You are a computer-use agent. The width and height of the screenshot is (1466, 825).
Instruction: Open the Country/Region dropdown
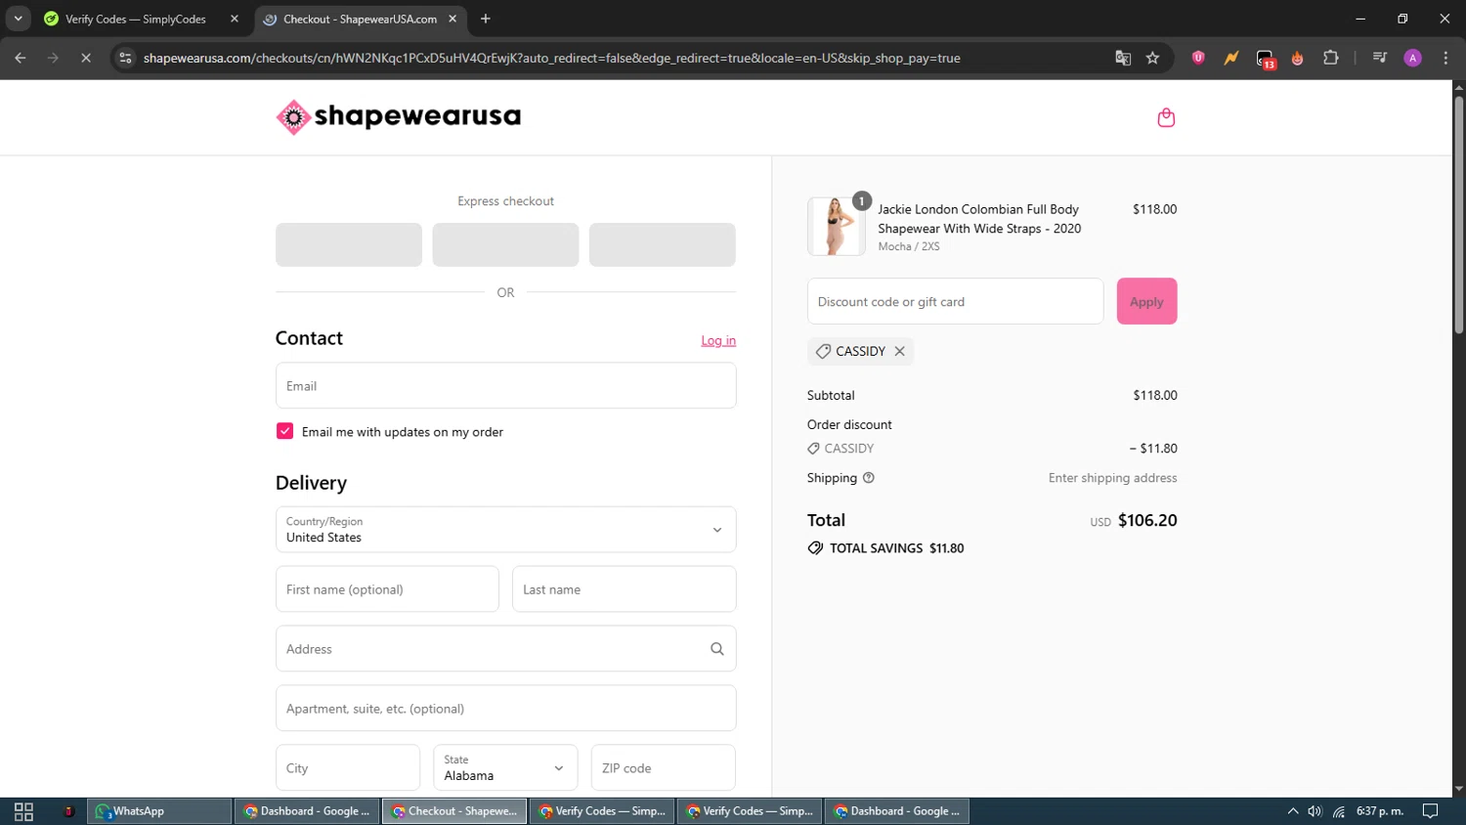(505, 530)
